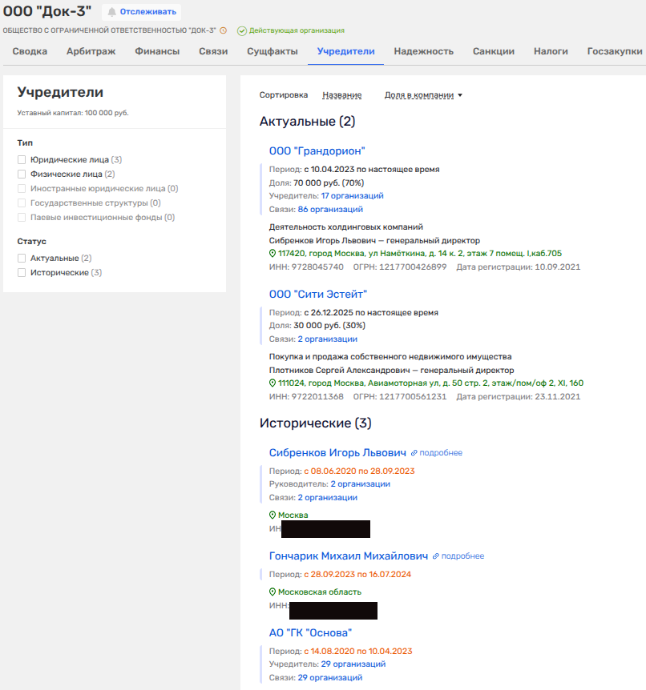Toggle the Актуальные status filter
The height and width of the screenshot is (690, 646).
coord(22,259)
